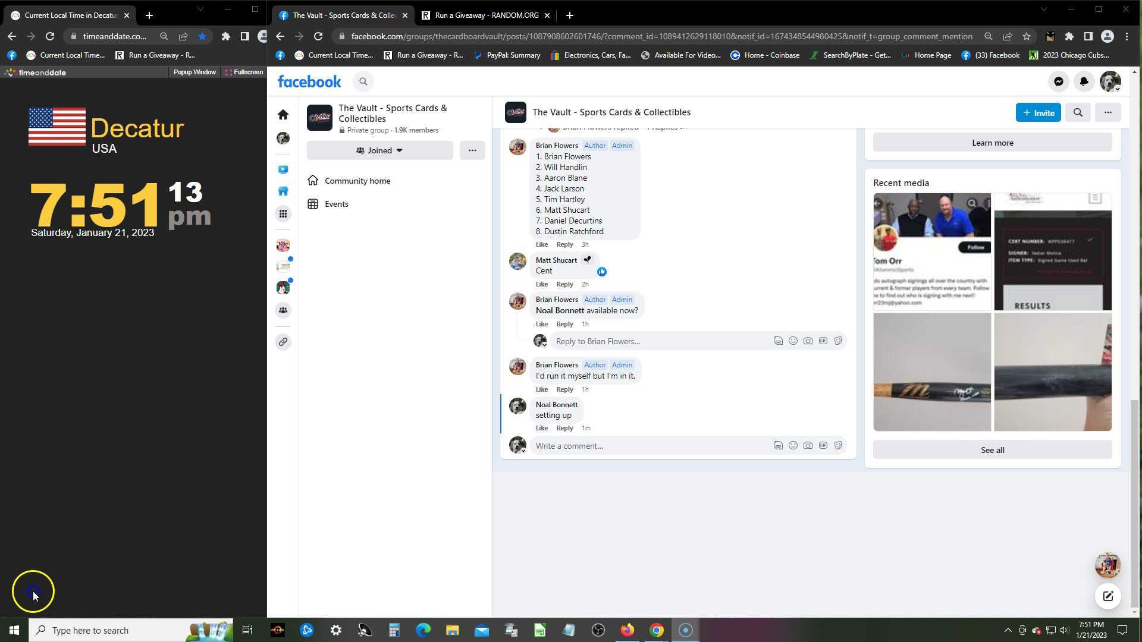This screenshot has height=642, width=1142.
Task: Toggle the bookmark star in timeanddate address bar
Action: coord(202,36)
